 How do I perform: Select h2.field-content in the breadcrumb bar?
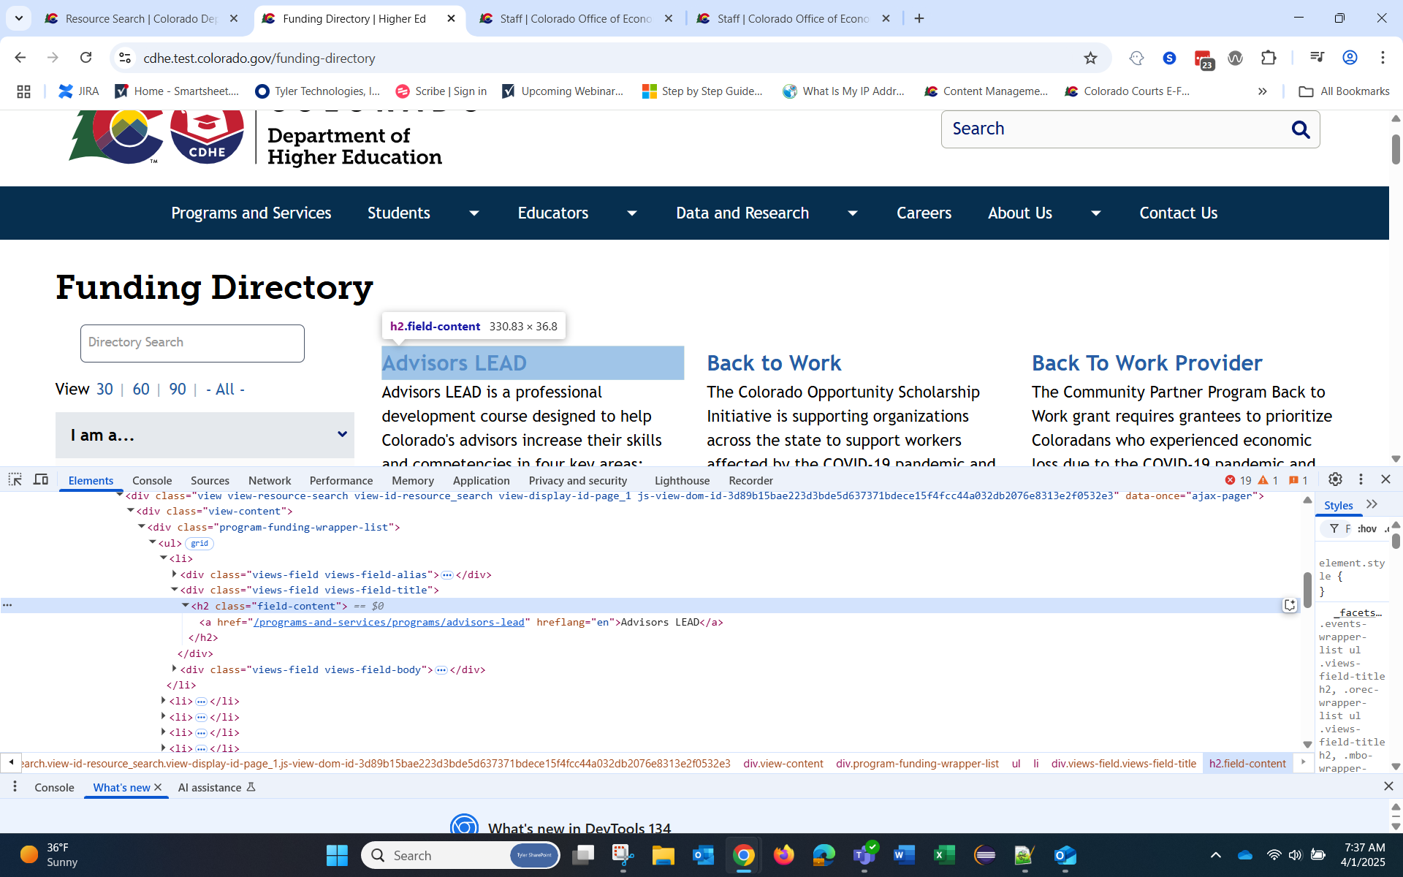1247,763
